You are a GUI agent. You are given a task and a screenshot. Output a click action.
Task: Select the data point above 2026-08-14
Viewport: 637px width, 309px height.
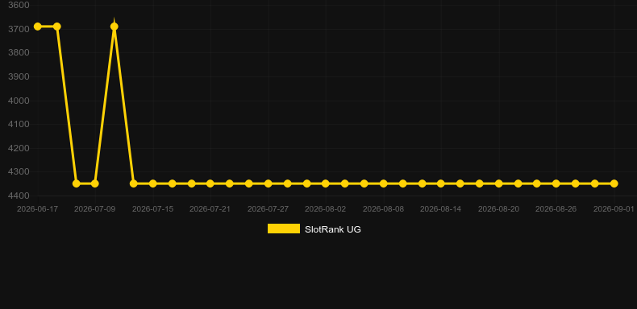[441, 183]
